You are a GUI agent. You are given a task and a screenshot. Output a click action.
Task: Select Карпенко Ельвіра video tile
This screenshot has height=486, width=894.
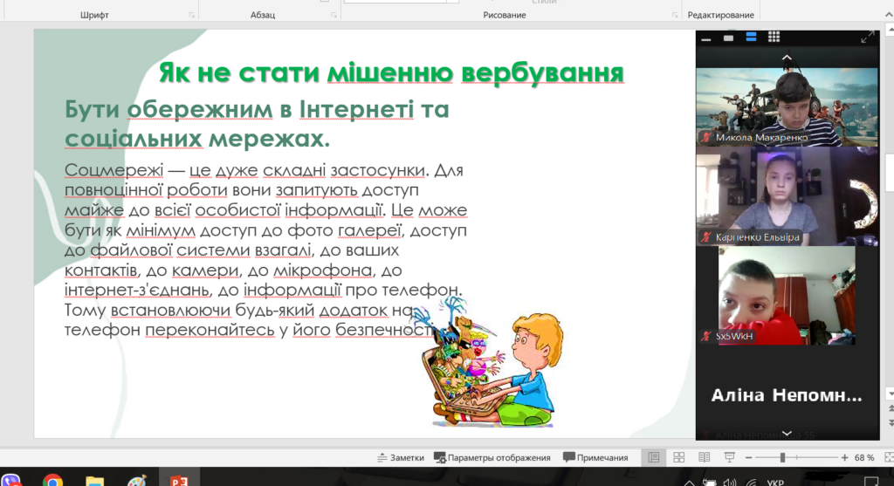pos(787,196)
